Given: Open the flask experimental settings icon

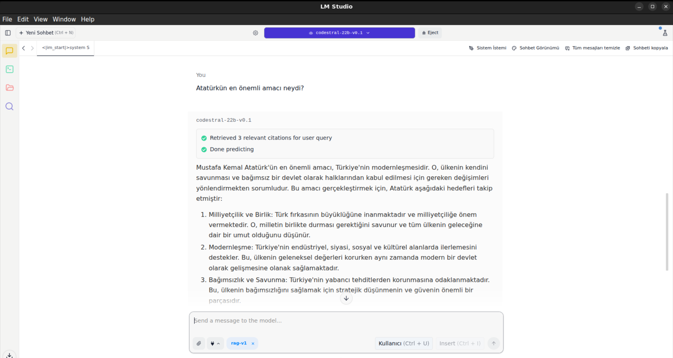Looking at the screenshot, I should (x=665, y=33).
